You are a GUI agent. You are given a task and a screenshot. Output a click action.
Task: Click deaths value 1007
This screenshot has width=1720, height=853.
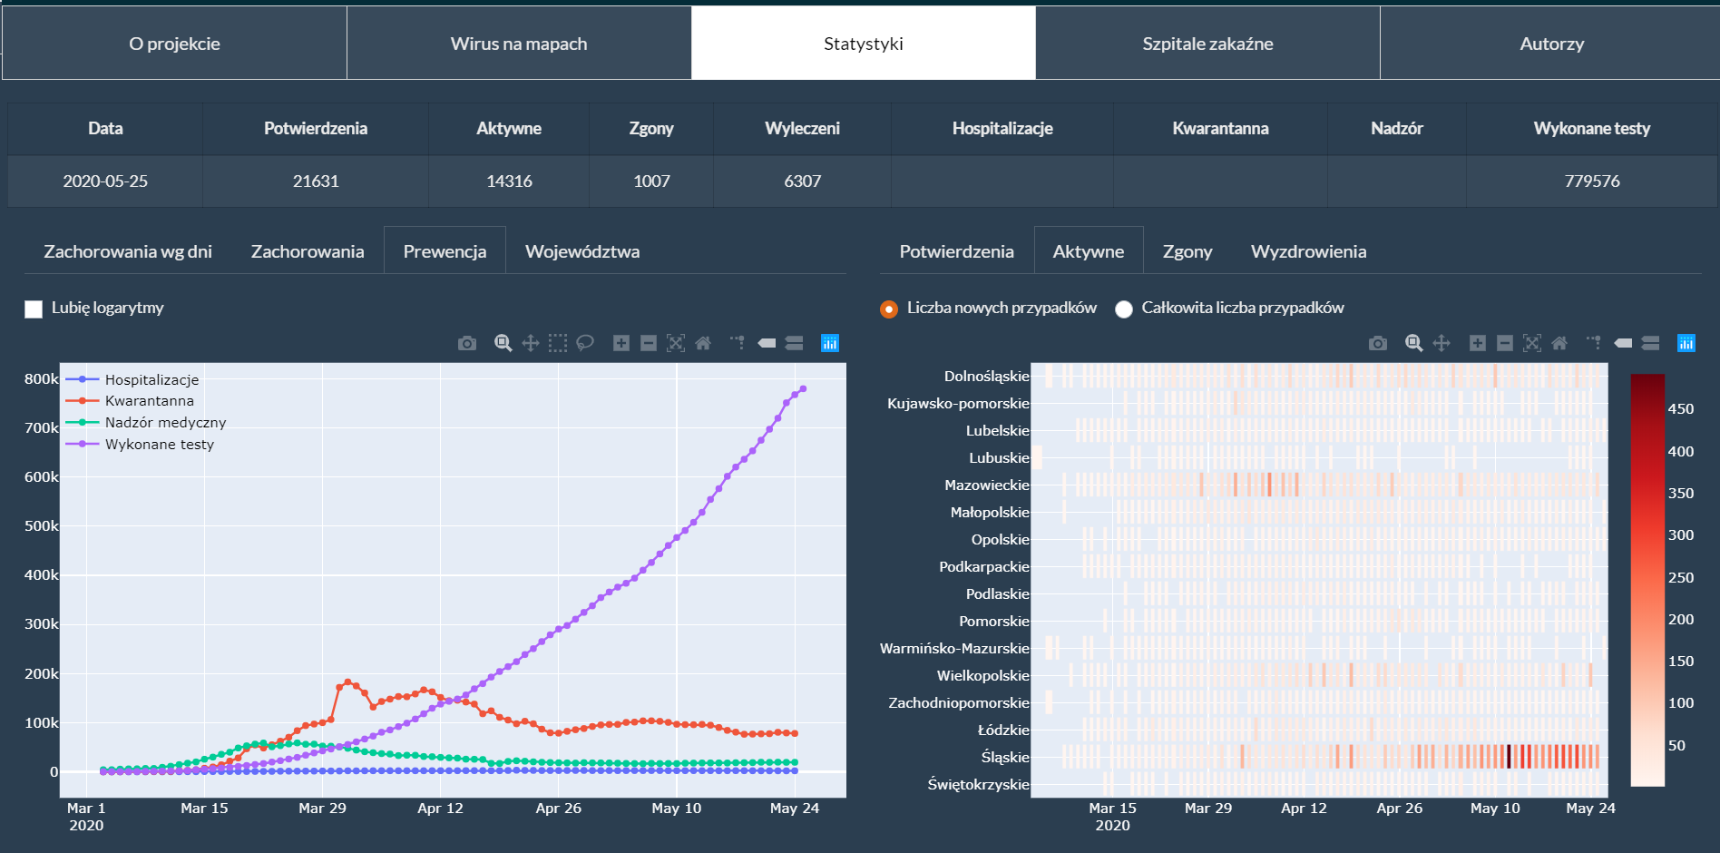(651, 181)
